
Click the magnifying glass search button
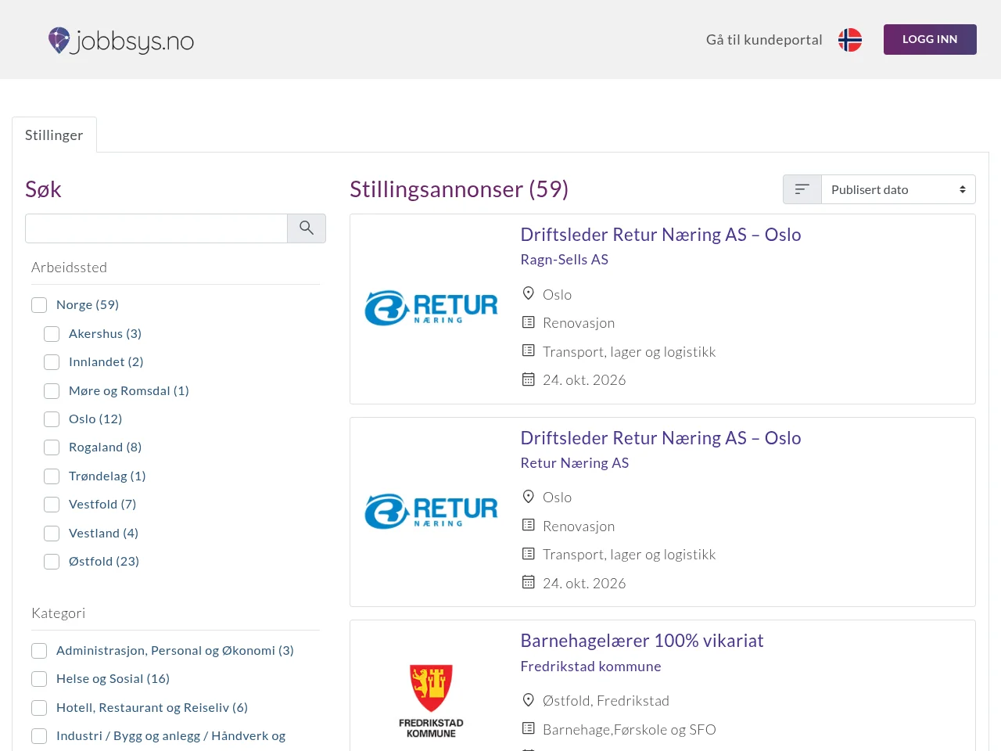point(307,228)
